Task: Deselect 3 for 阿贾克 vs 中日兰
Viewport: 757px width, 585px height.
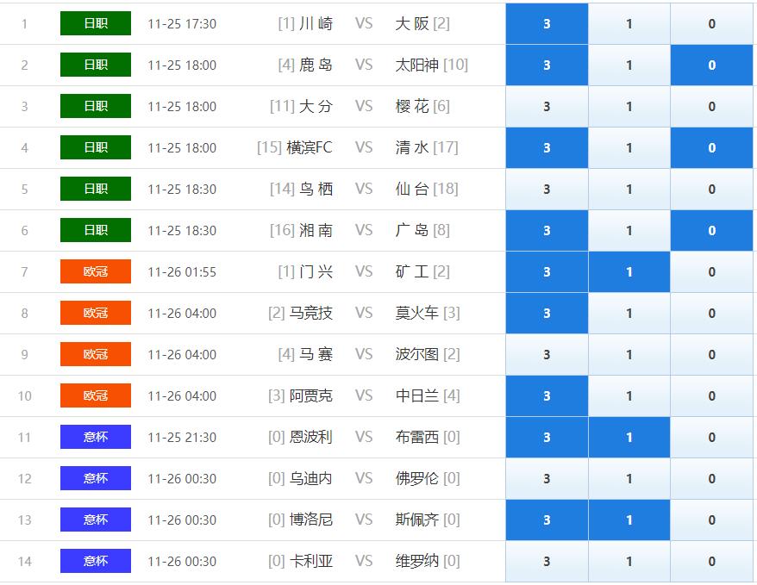Action: click(x=547, y=396)
